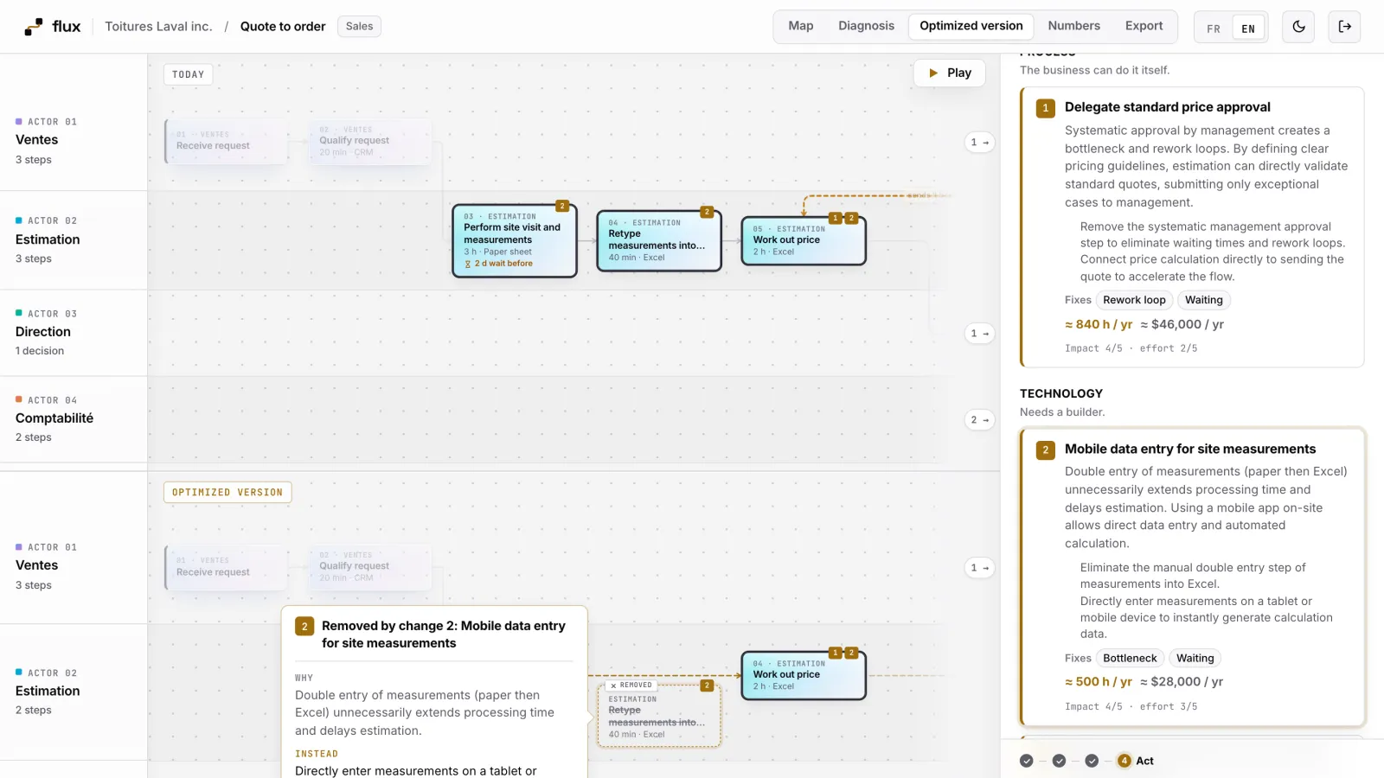The image size is (1384, 778).
Task: Expand the 1 → chip in Today Ventes lane
Action: tap(979, 143)
